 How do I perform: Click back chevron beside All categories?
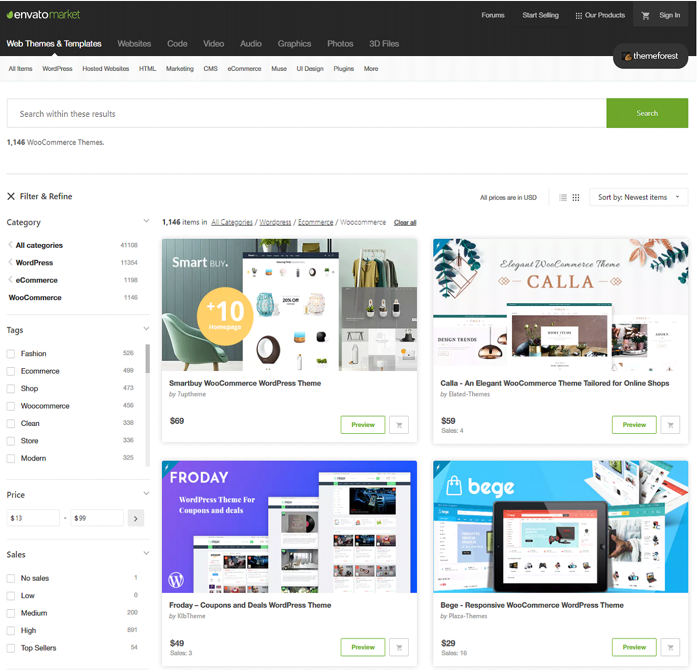point(10,246)
